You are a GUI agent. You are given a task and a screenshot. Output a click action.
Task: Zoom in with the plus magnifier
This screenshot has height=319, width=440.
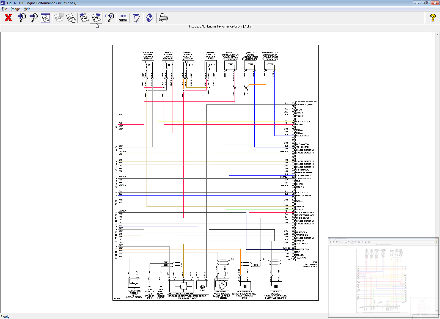coord(21,18)
